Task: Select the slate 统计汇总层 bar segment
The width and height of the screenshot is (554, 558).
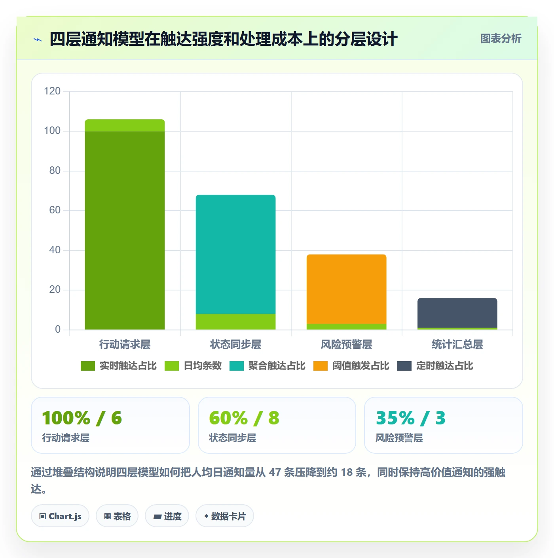Action: (457, 313)
